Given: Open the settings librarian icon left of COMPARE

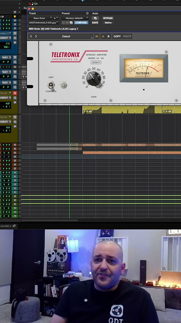Looking at the screenshot, I should click(71, 23).
